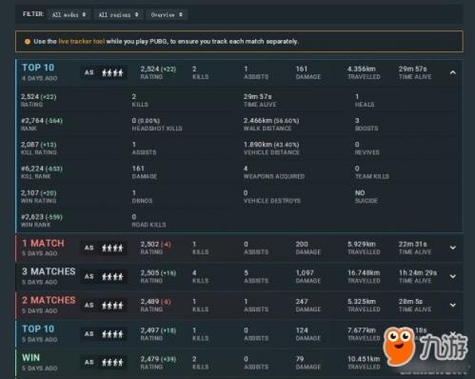475x379 pixels.
Task: Click the road kills value
Action: pos(134,217)
